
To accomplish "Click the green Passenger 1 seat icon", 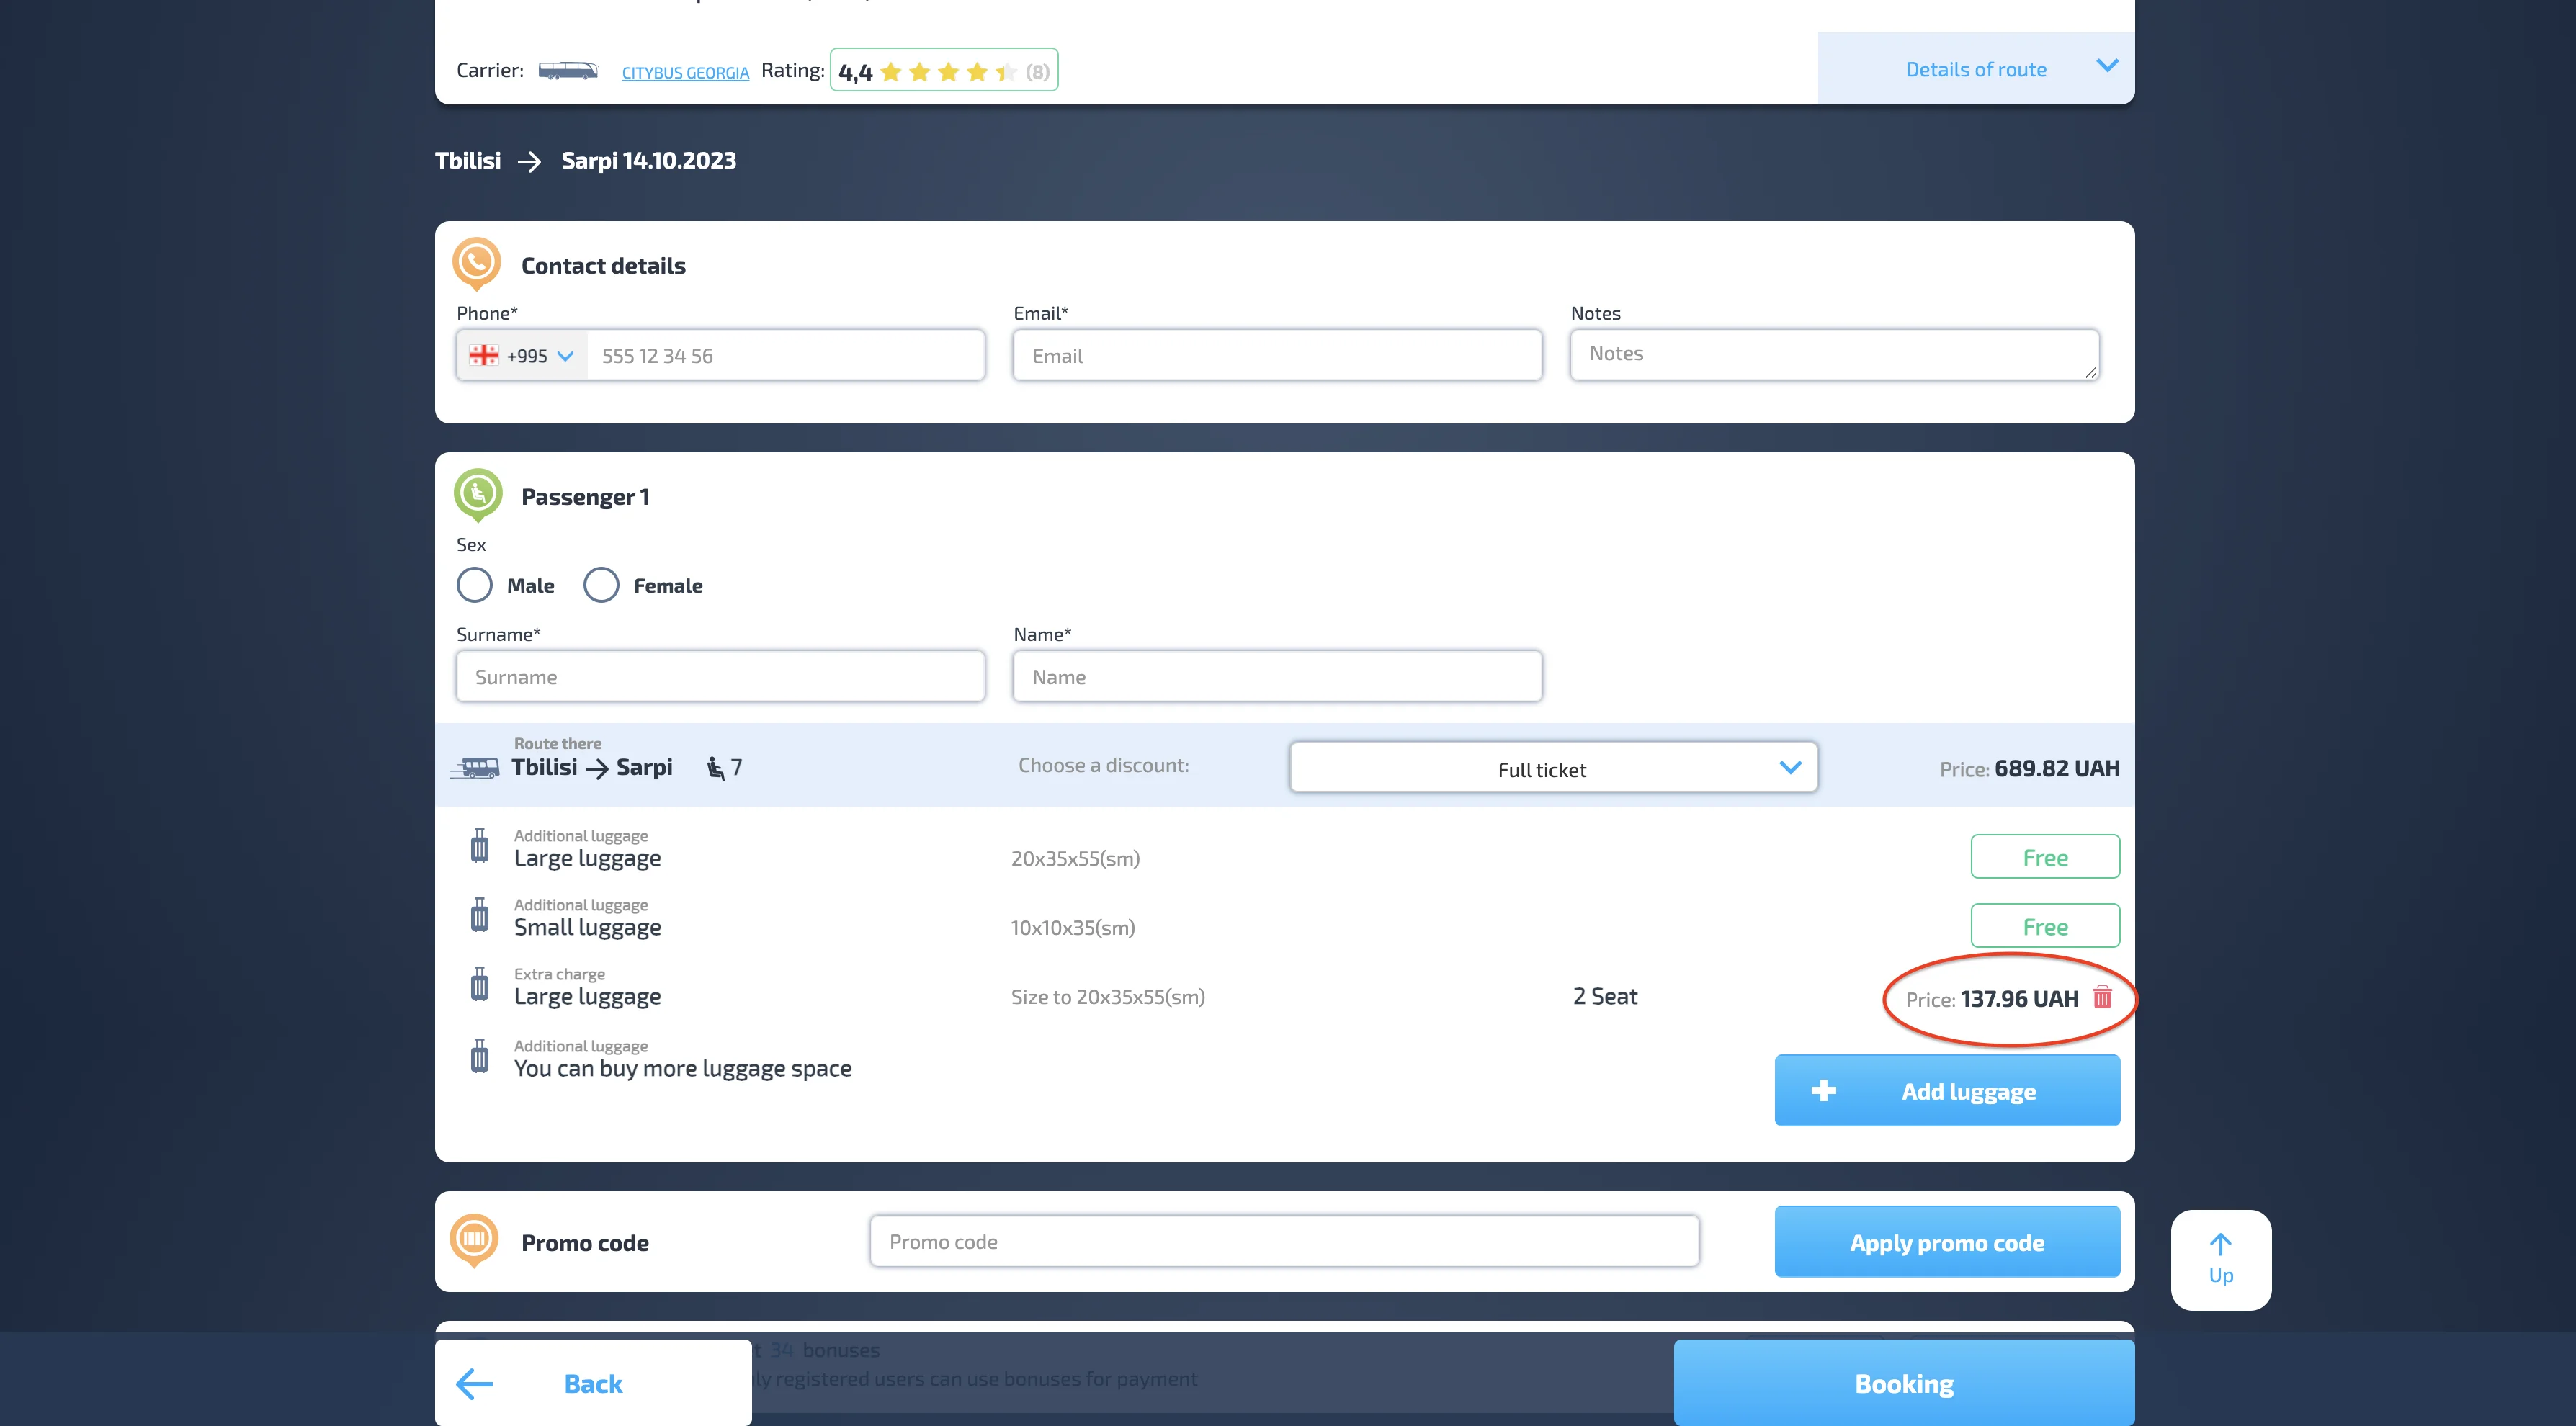I will coord(478,493).
